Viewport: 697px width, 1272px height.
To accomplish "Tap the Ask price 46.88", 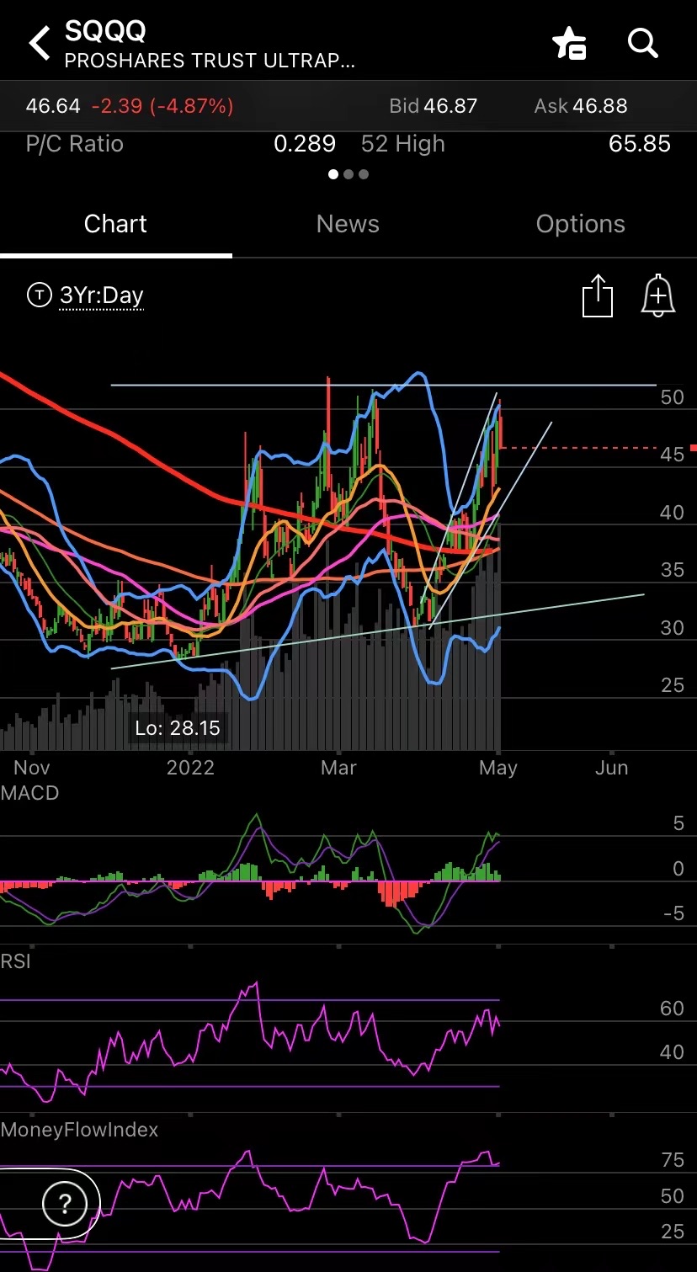I will [600, 107].
